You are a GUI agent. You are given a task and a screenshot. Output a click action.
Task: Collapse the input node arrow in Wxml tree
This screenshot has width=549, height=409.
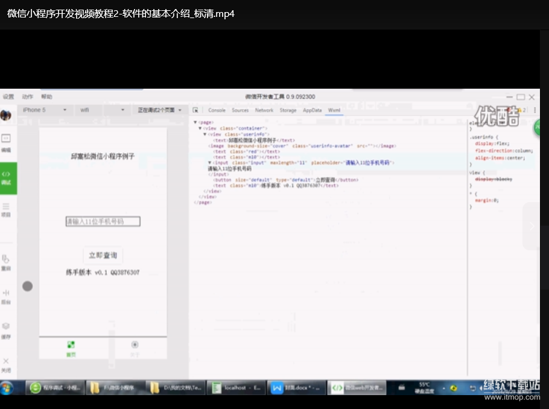[210, 162]
